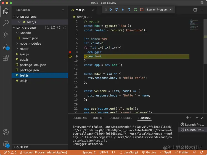Image resolution: width=207 pixels, height=155 pixels.
Task: Open package-lock.json file
Action: coord(39,65)
